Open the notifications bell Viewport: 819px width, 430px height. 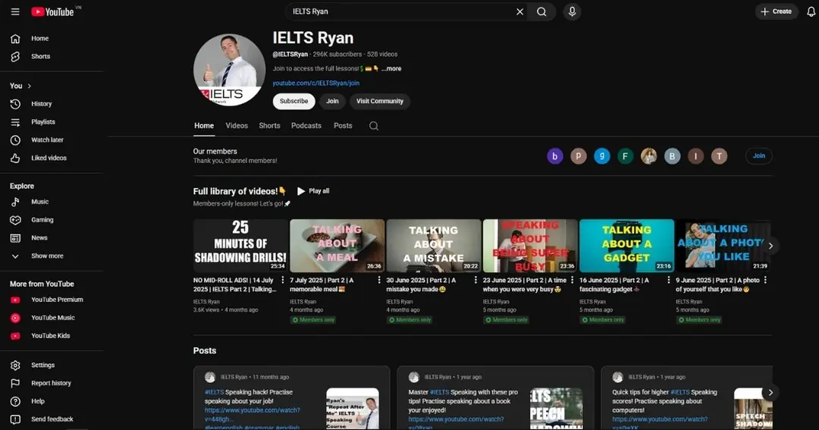click(x=811, y=11)
